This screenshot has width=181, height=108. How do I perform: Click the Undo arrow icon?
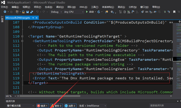pos(37,12)
